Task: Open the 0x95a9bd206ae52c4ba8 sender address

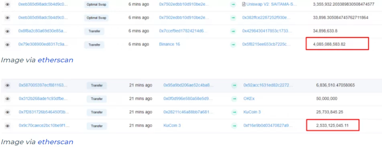Action: point(188,85)
